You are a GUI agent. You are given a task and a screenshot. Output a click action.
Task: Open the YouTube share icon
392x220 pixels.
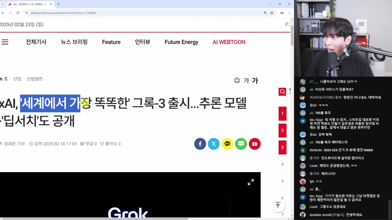click(255, 144)
